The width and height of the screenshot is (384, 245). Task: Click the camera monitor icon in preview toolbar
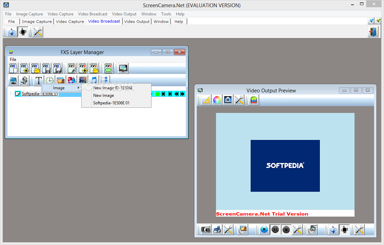point(228,100)
